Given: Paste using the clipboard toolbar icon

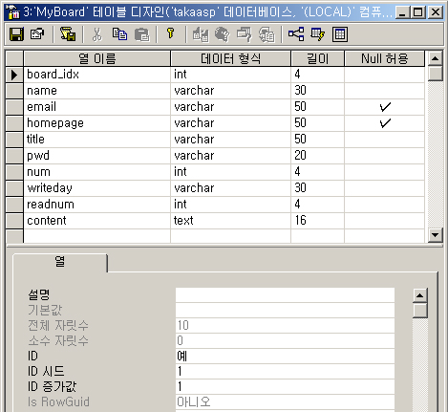Looking at the screenshot, I should 141,34.
